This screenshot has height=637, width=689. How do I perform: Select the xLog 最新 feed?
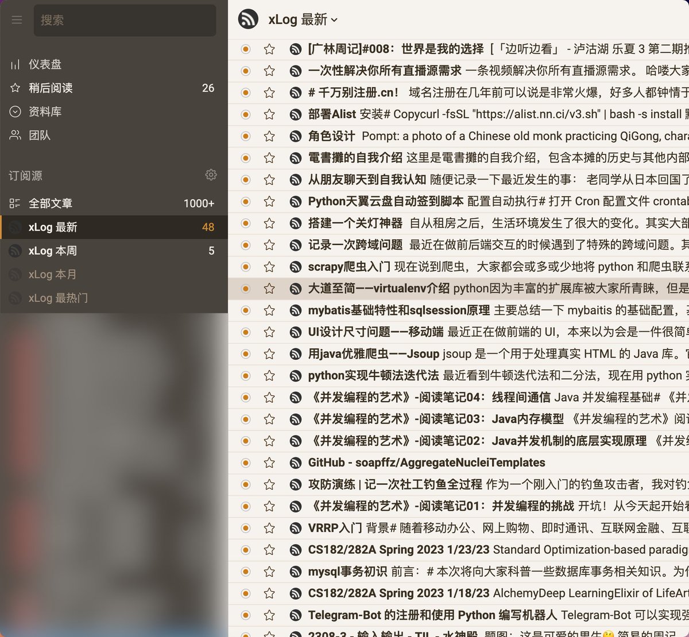tap(114, 227)
